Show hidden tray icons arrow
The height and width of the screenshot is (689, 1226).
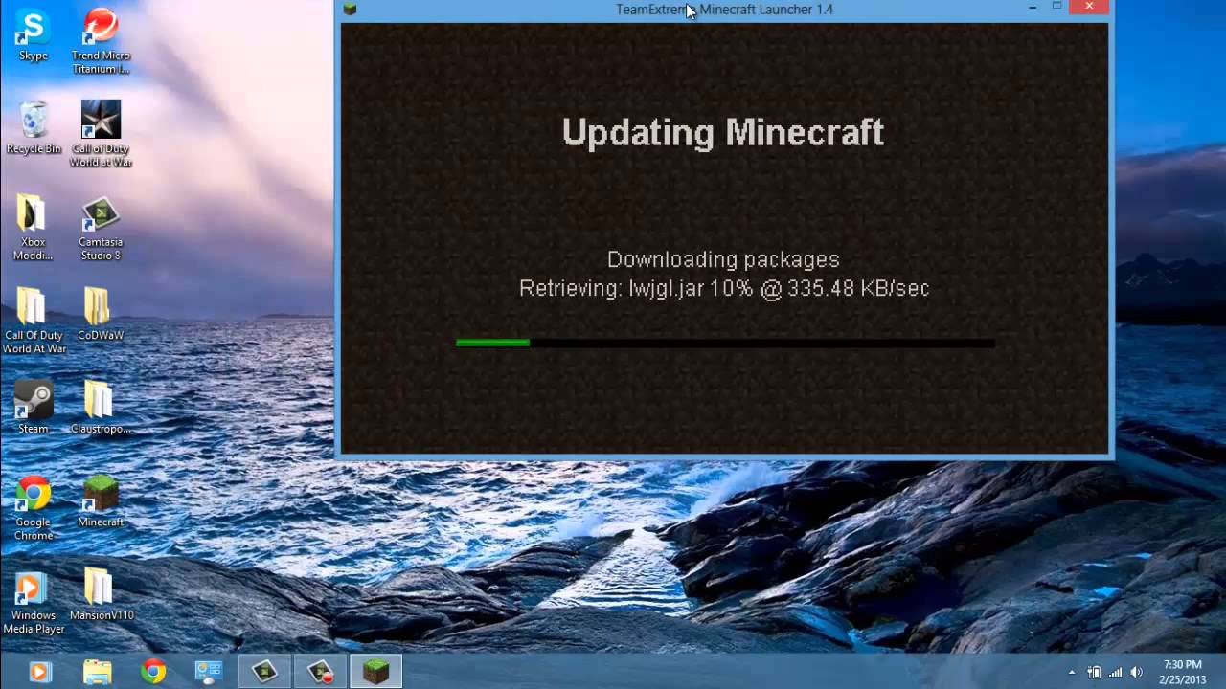point(1072,672)
